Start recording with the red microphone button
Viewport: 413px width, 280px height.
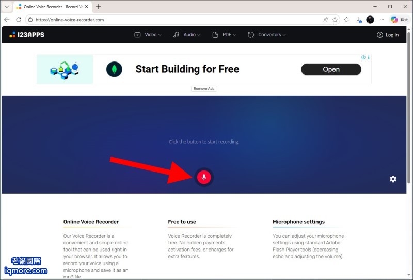[x=204, y=177]
